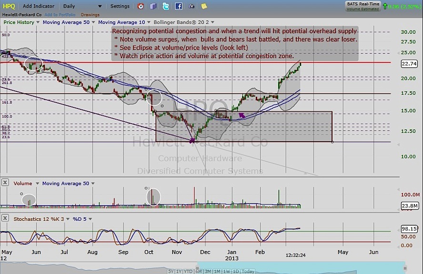Click right handle of time range slider
423x274 pixels.
pos(405,268)
